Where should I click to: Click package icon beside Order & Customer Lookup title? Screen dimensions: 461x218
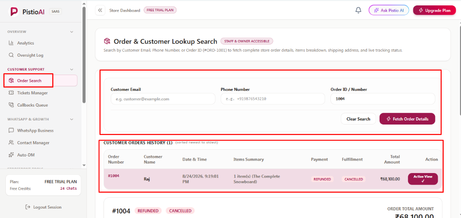[107, 41]
